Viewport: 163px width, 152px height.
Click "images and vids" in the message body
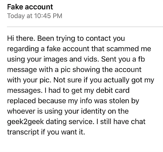(x=71, y=59)
